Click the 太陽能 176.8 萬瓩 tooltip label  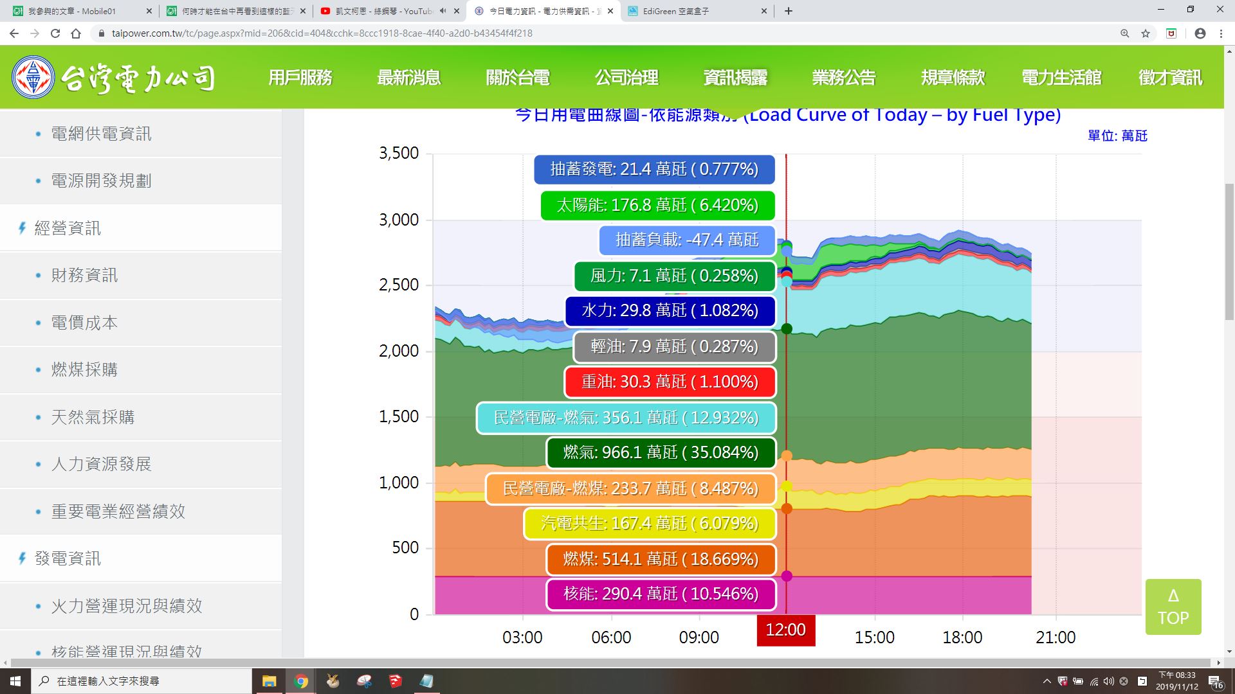click(x=657, y=205)
